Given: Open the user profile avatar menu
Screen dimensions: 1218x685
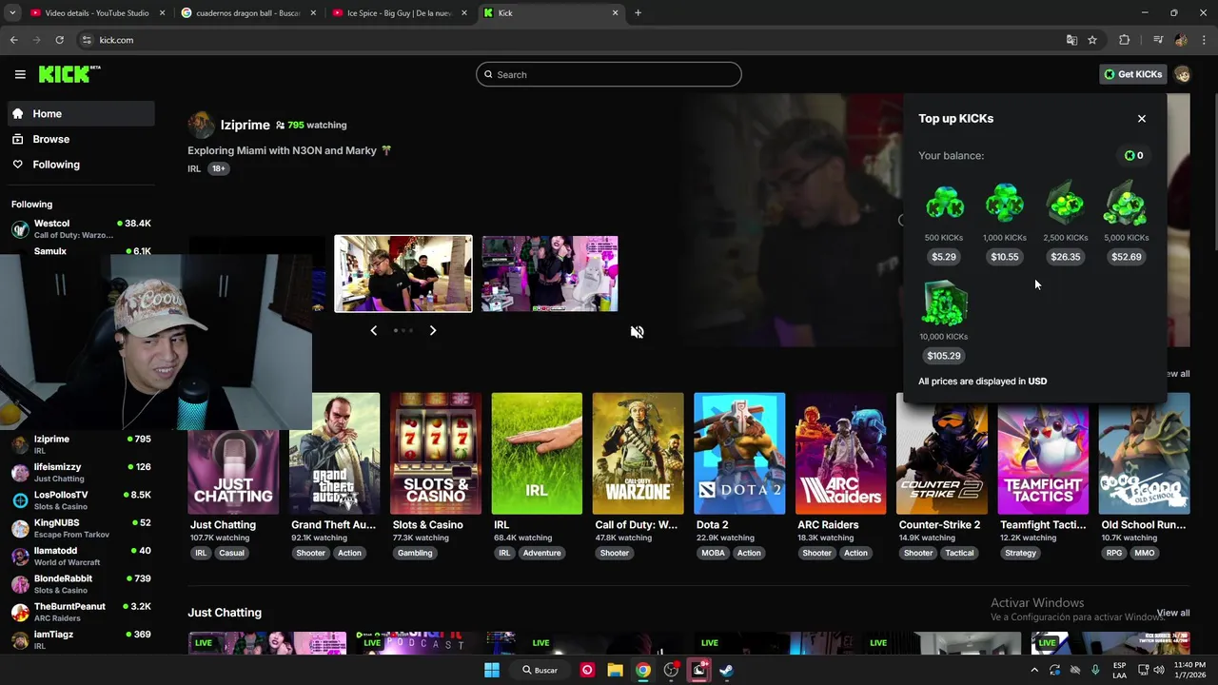Looking at the screenshot, I should pyautogui.click(x=1182, y=74).
